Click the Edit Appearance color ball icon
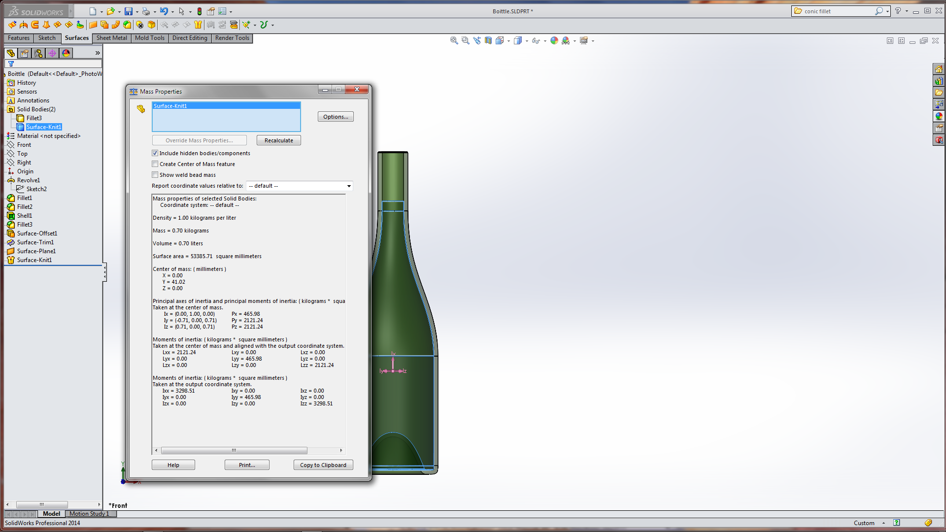Screen dimensions: 946x532 [x=554, y=40]
